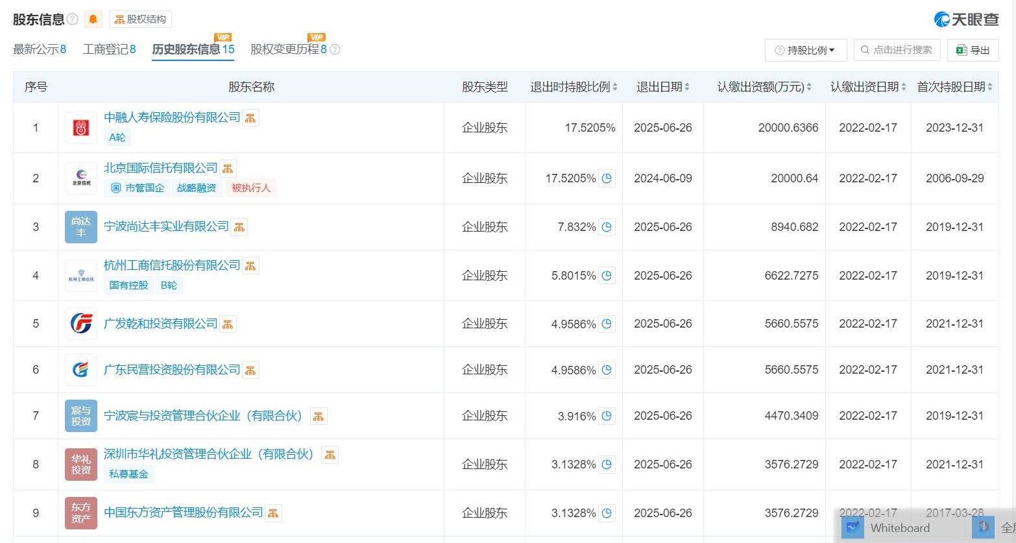Open 深圳市华礼投资管理合伙企业 link
The image size is (1016, 543).
[209, 454]
